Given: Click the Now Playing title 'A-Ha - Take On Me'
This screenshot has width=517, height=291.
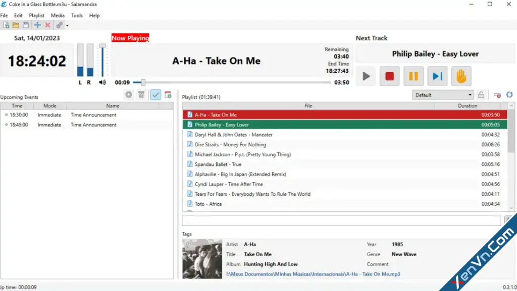Looking at the screenshot, I should [x=216, y=61].
